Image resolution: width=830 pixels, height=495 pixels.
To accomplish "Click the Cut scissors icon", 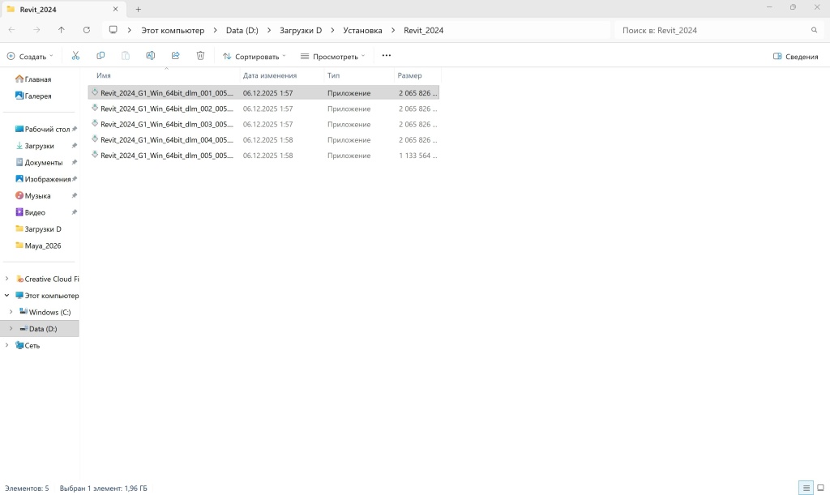I will pos(75,56).
